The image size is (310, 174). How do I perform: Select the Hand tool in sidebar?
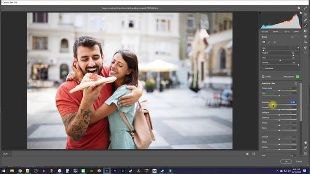pyautogui.click(x=306, y=143)
